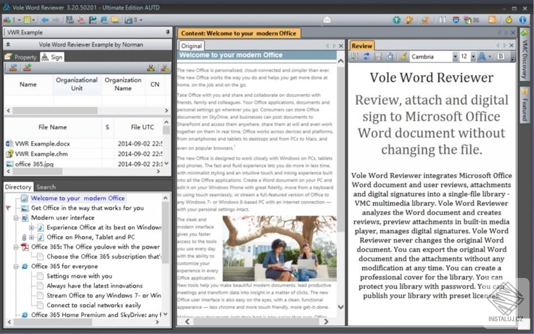Switch to the Search tab

46,187
